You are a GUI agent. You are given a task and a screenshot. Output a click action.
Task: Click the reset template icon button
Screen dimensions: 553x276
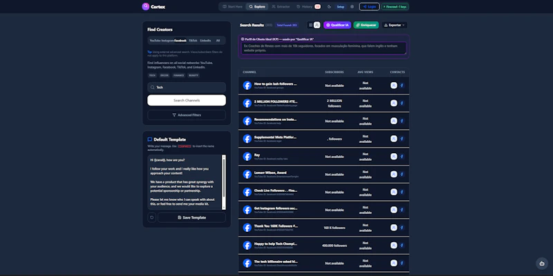pos(152,217)
